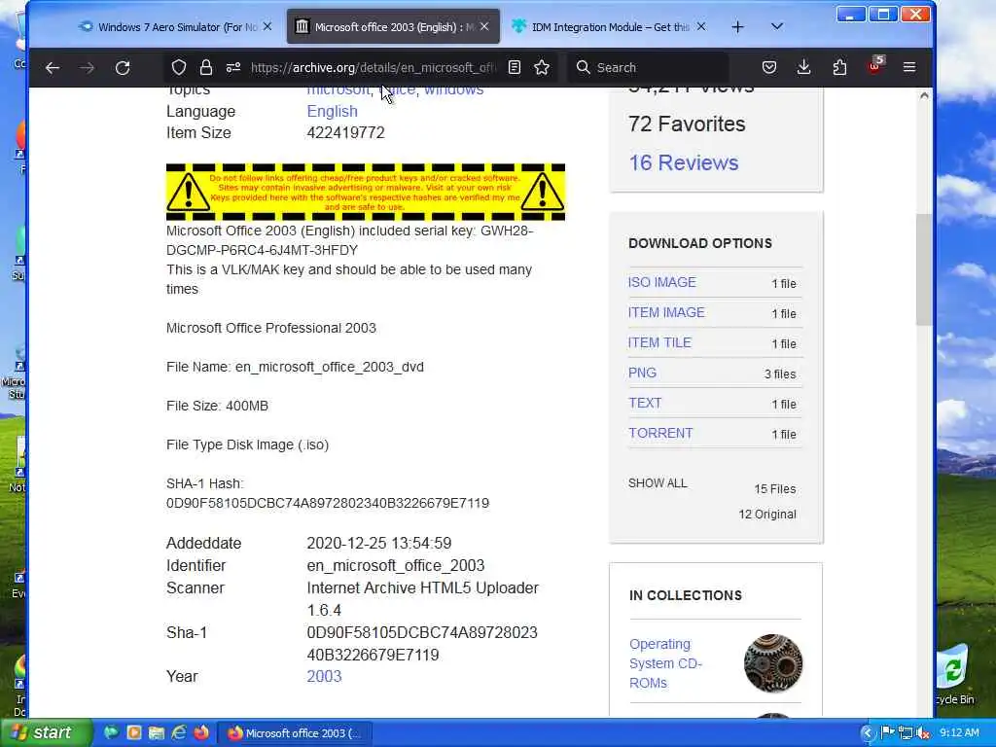This screenshot has width=996, height=747.
Task: Open the extensions puzzle icon
Action: coord(839,67)
